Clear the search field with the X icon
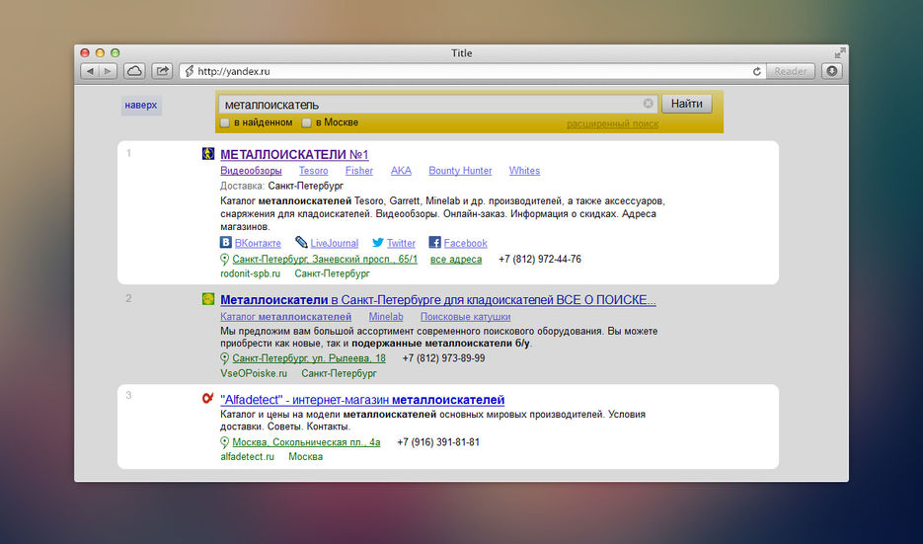The height and width of the screenshot is (544, 923). (x=649, y=104)
